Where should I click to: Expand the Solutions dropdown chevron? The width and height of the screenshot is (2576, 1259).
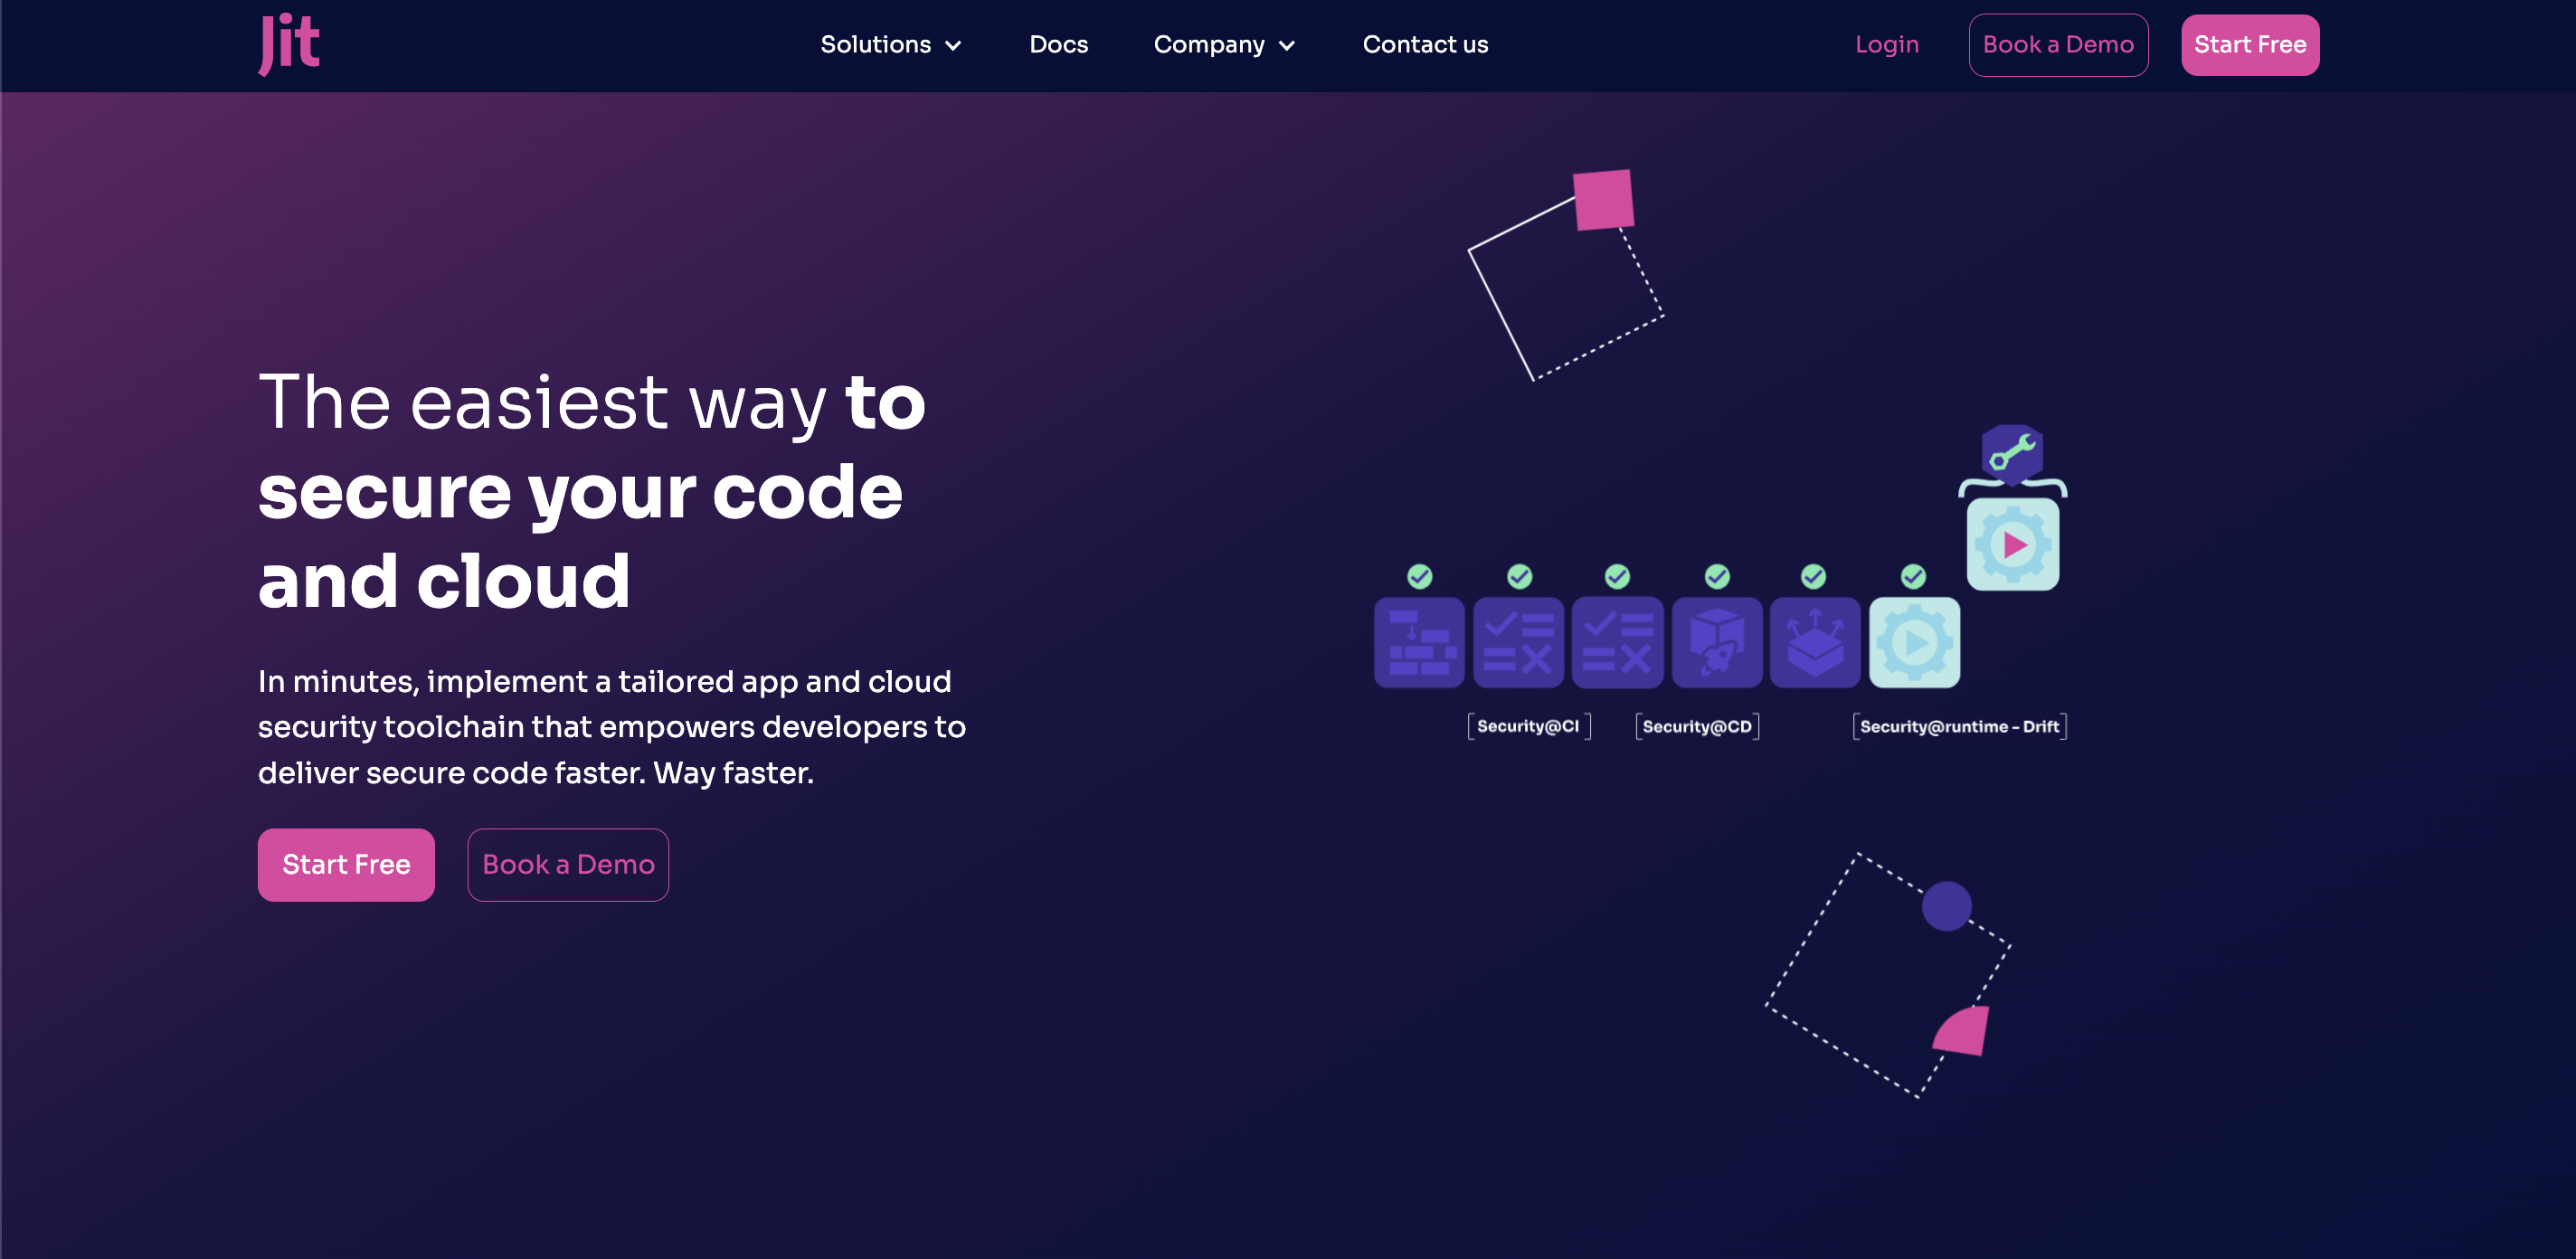click(x=953, y=46)
